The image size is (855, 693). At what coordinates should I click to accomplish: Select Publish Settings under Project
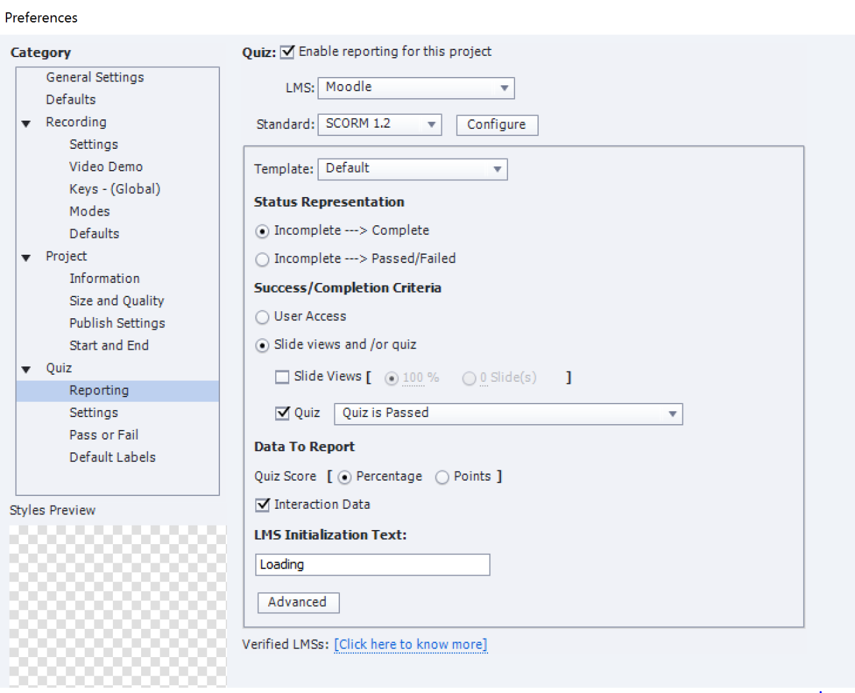tap(117, 323)
